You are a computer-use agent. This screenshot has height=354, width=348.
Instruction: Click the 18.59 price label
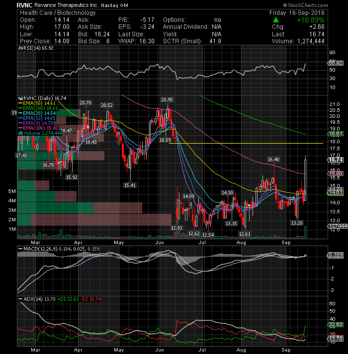tap(165, 140)
